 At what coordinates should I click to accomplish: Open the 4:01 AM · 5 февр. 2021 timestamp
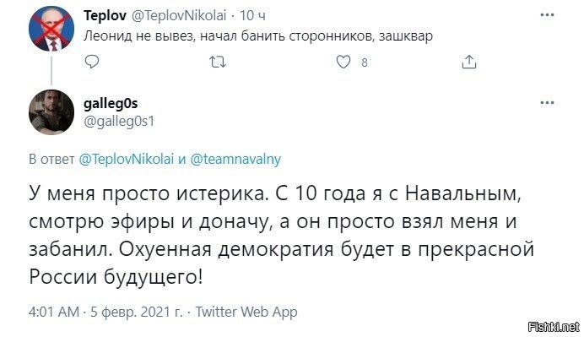105,312
